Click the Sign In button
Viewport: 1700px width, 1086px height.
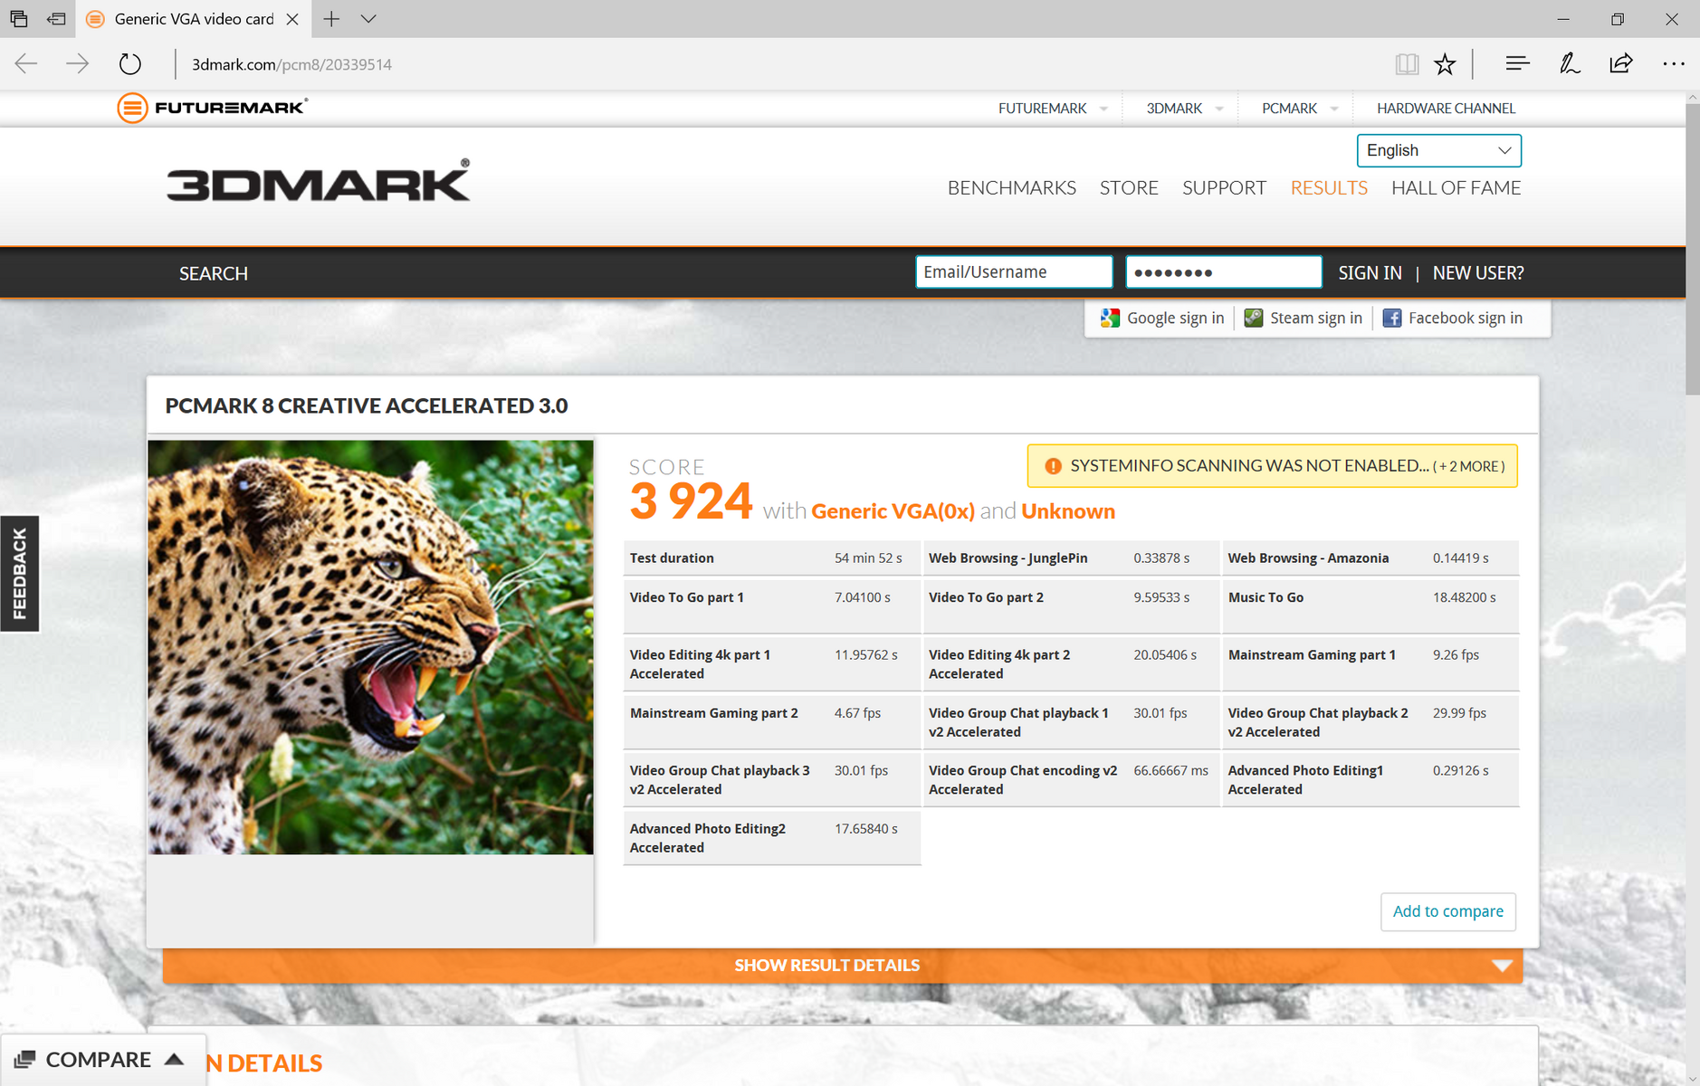point(1370,272)
